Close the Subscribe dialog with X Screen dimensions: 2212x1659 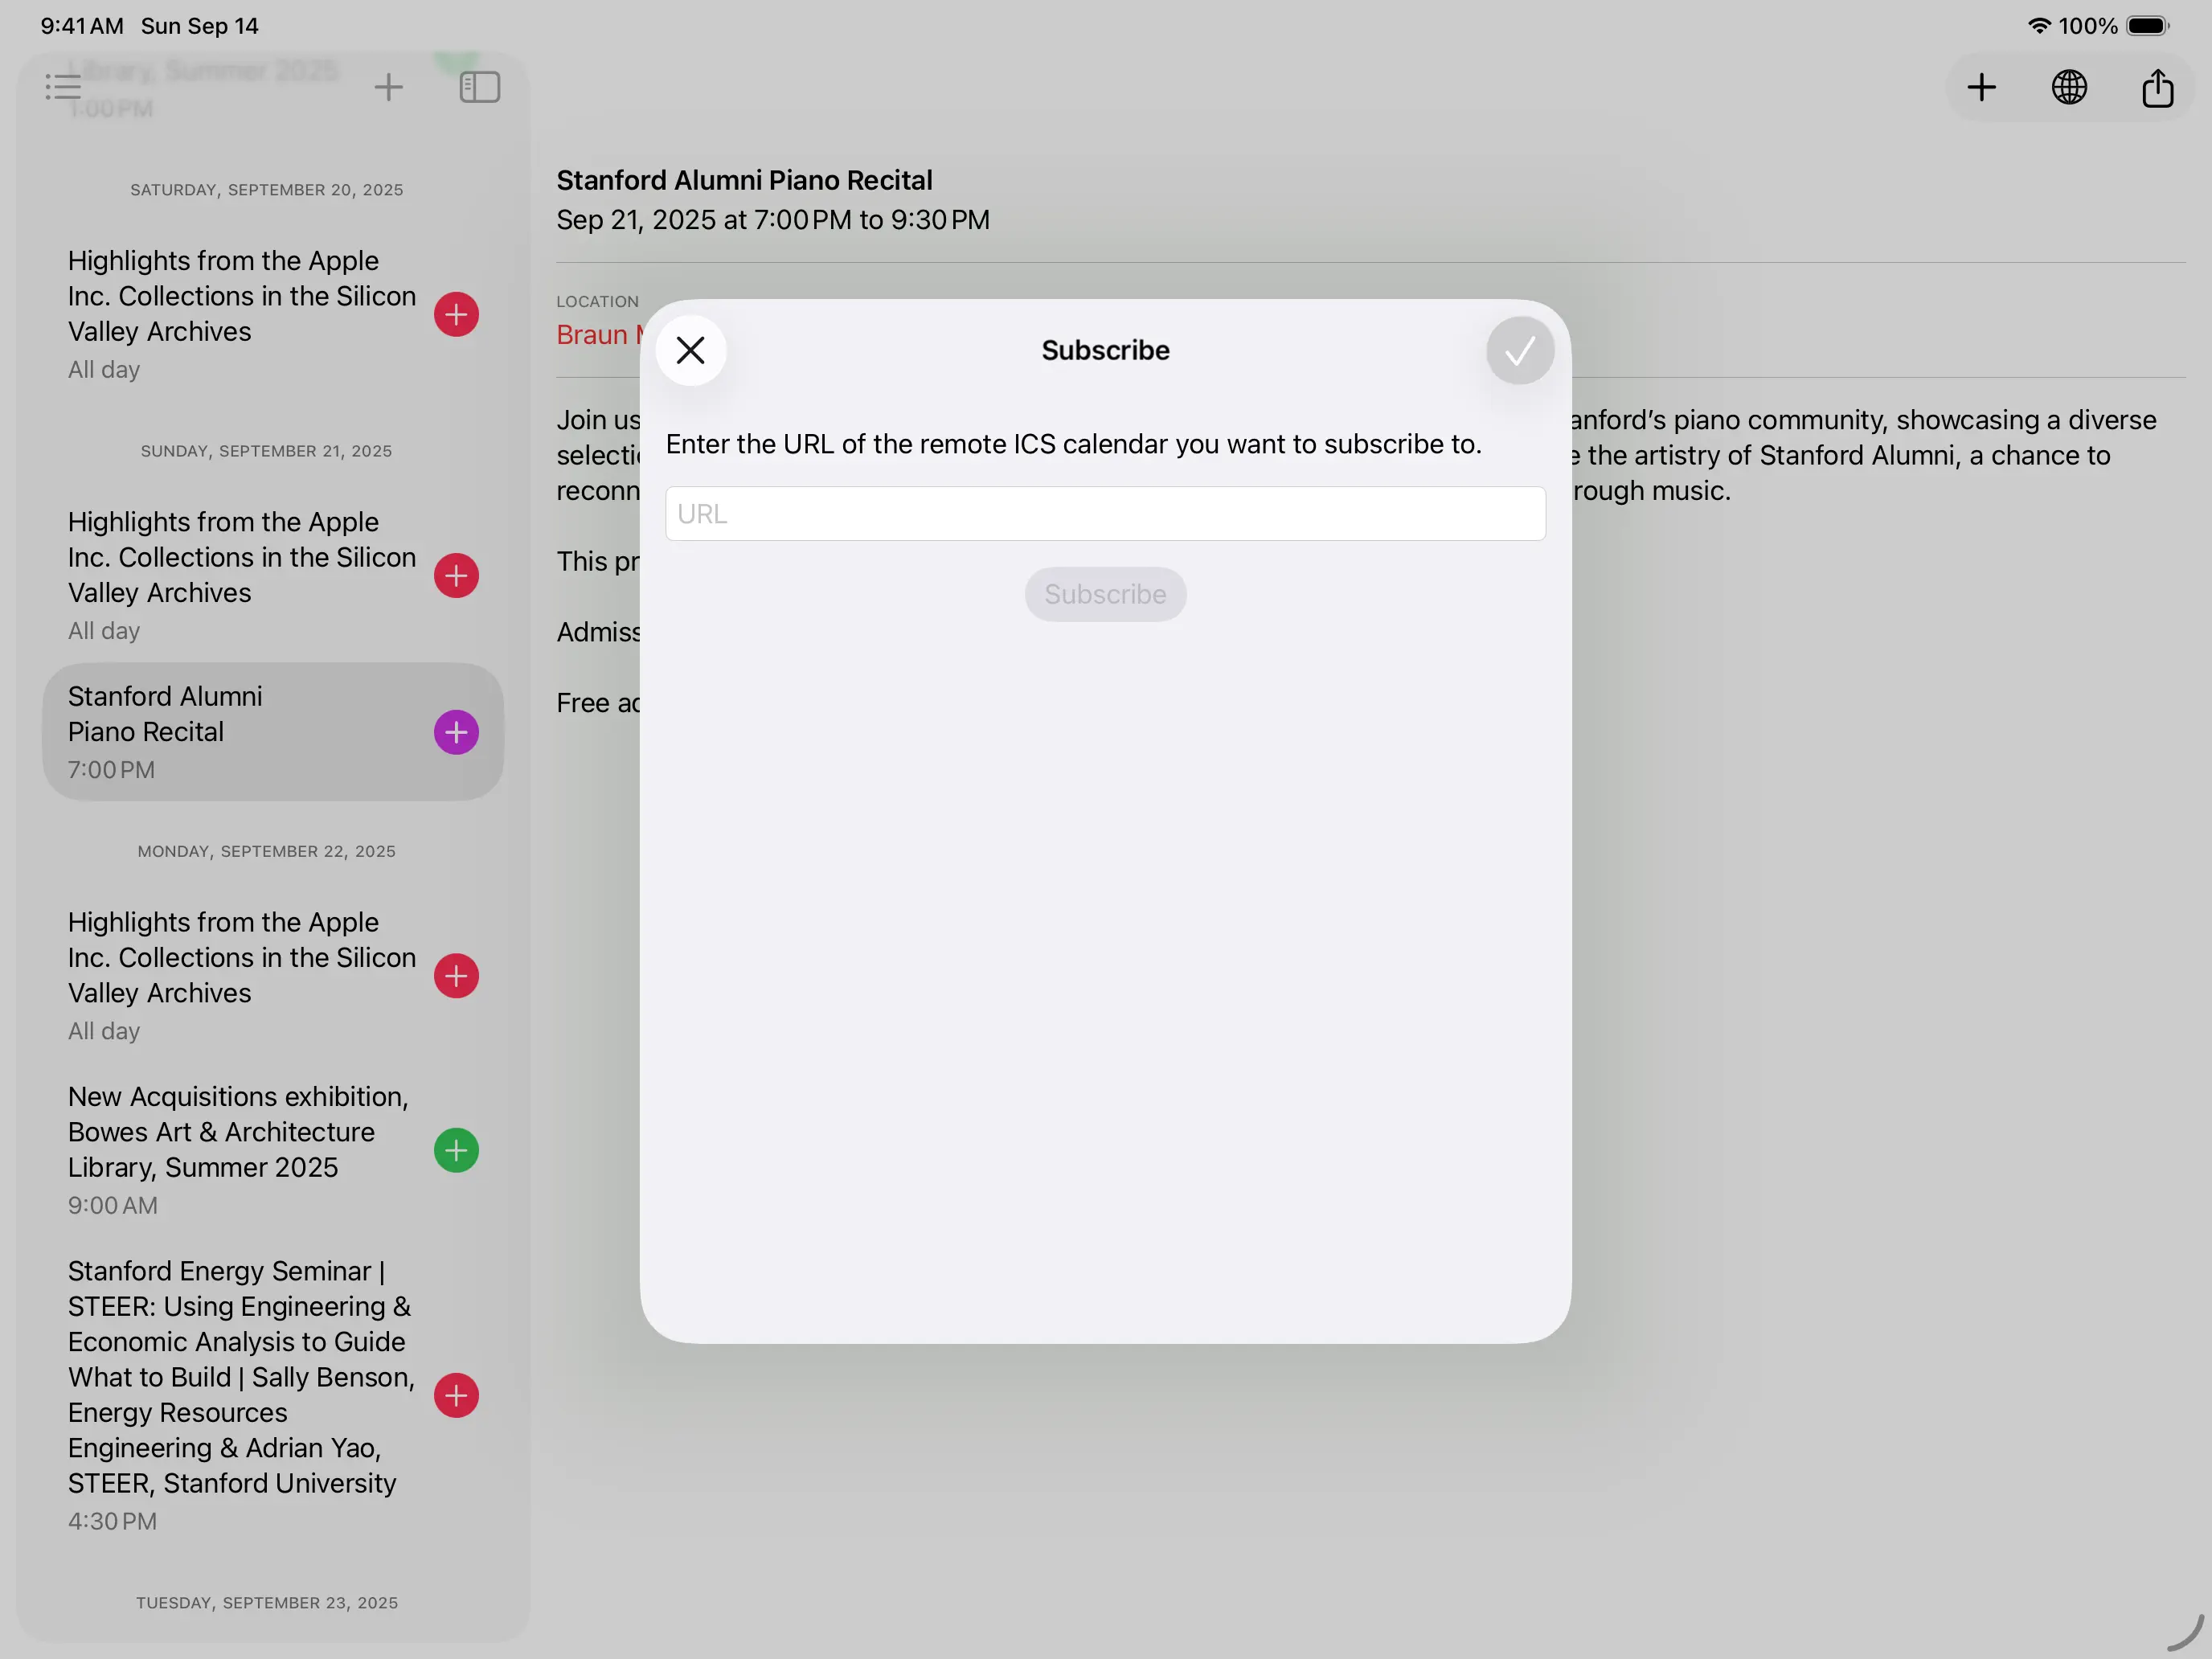click(x=690, y=350)
